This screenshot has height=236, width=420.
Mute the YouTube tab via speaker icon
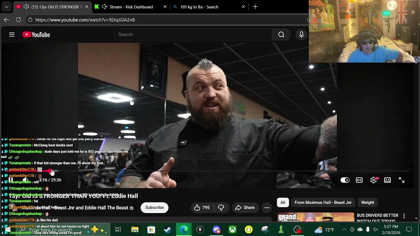[26, 7]
